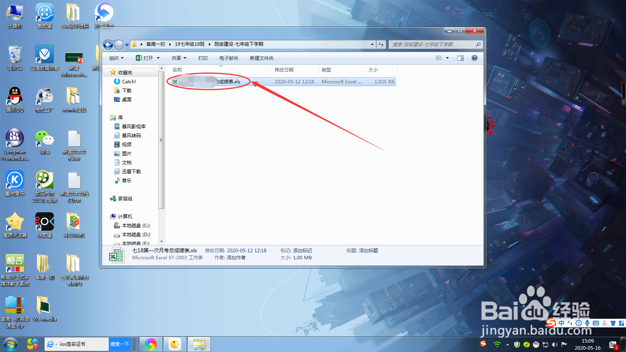Select 计算机 in the navigation tree
The height and width of the screenshot is (352, 626).
(x=121, y=216)
